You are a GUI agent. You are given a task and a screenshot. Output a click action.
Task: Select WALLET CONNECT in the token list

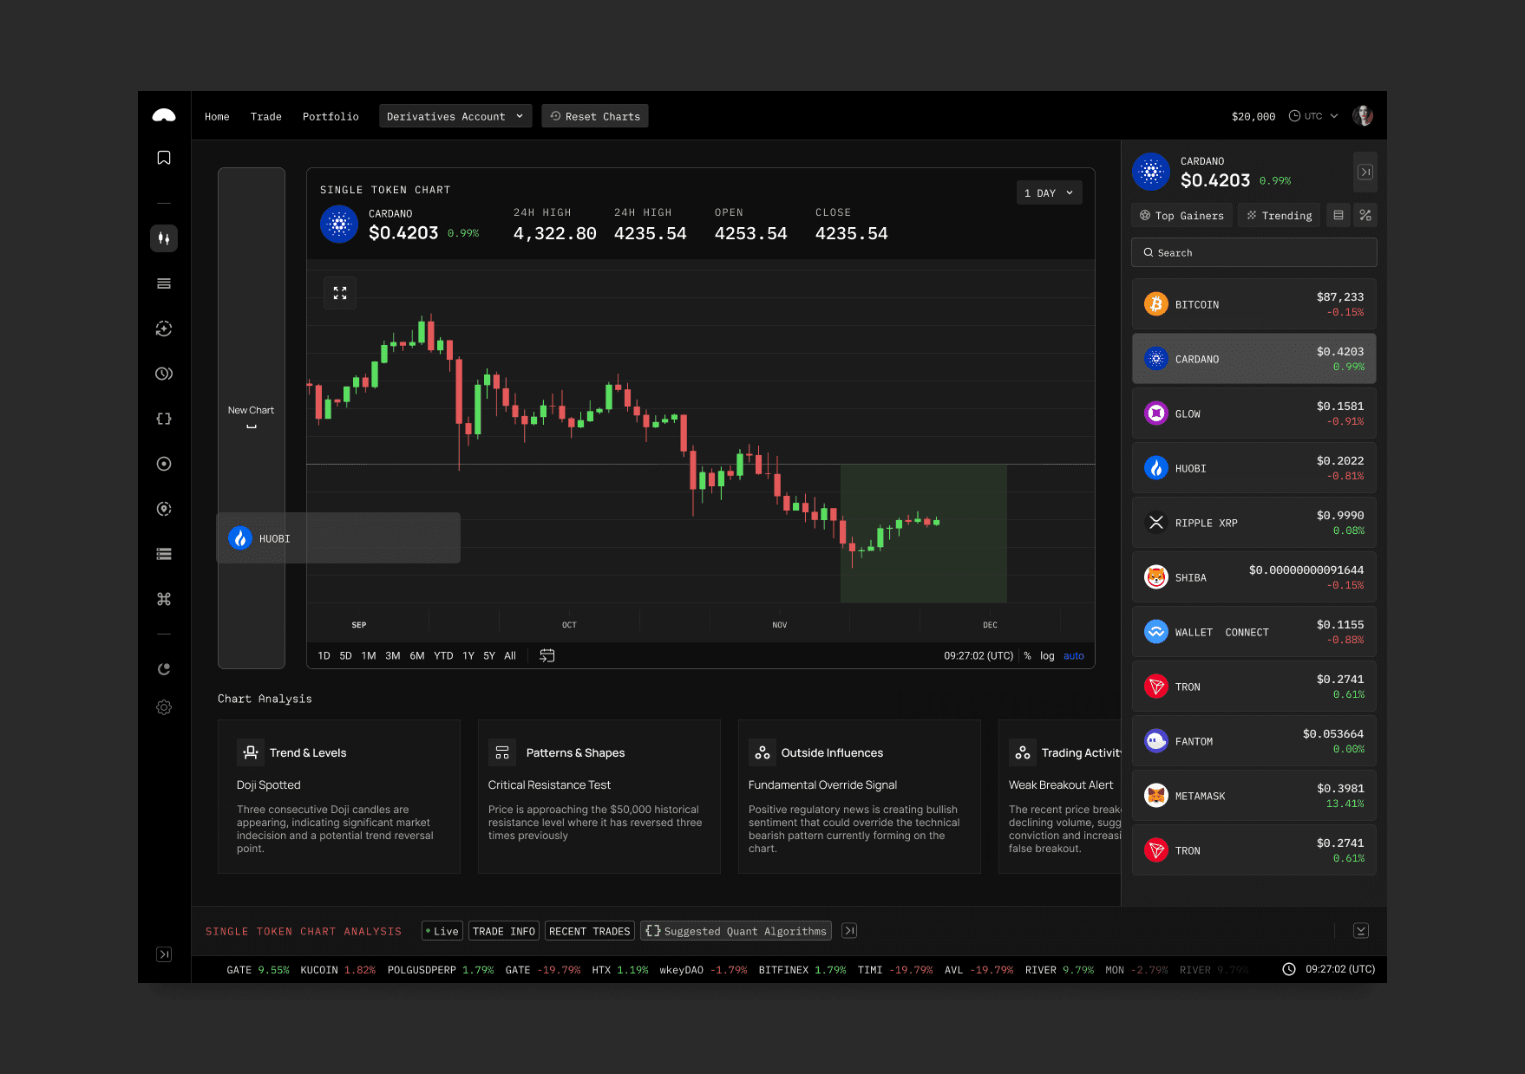pyautogui.click(x=1254, y=632)
